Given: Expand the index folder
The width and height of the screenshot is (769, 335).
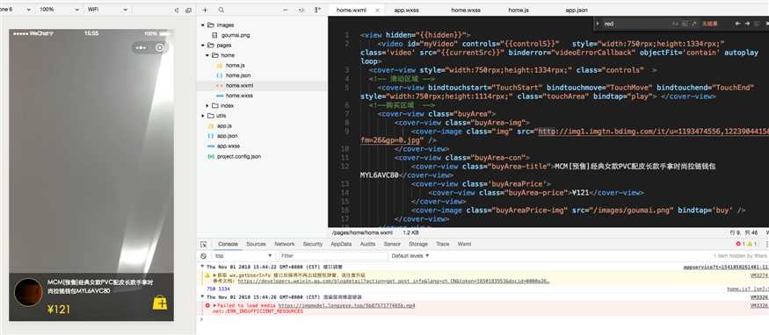Looking at the screenshot, I should tap(207, 105).
